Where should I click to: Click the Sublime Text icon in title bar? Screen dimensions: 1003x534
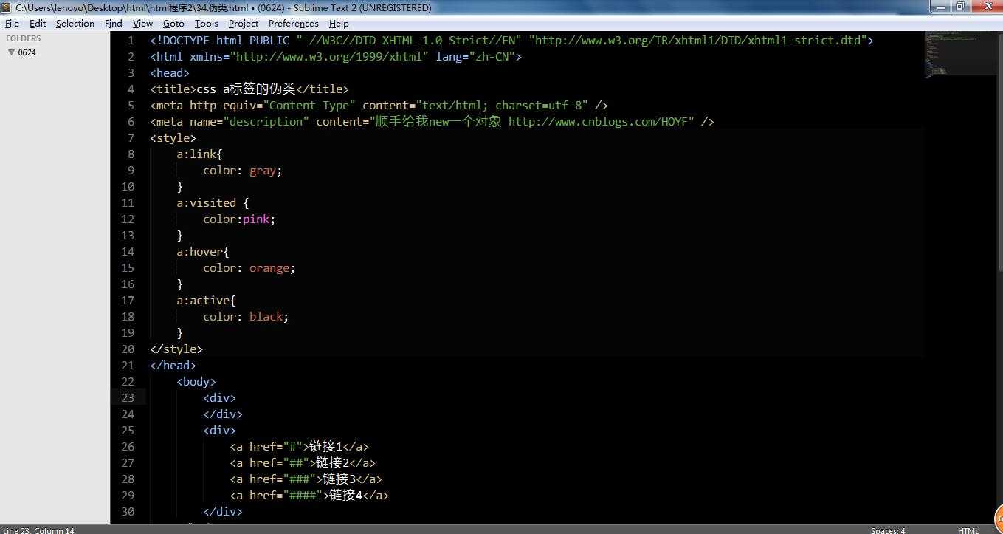click(7, 7)
